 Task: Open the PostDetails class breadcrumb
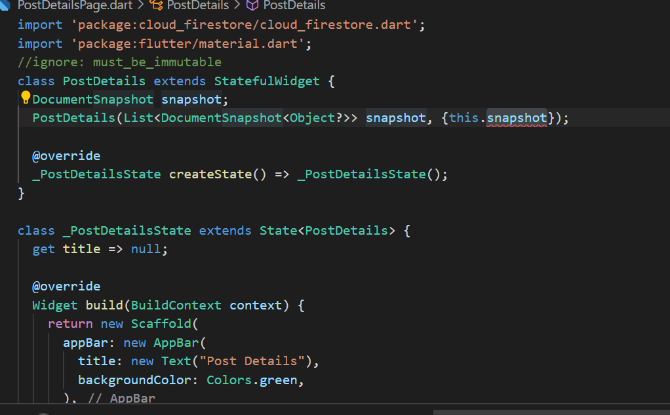click(x=198, y=5)
